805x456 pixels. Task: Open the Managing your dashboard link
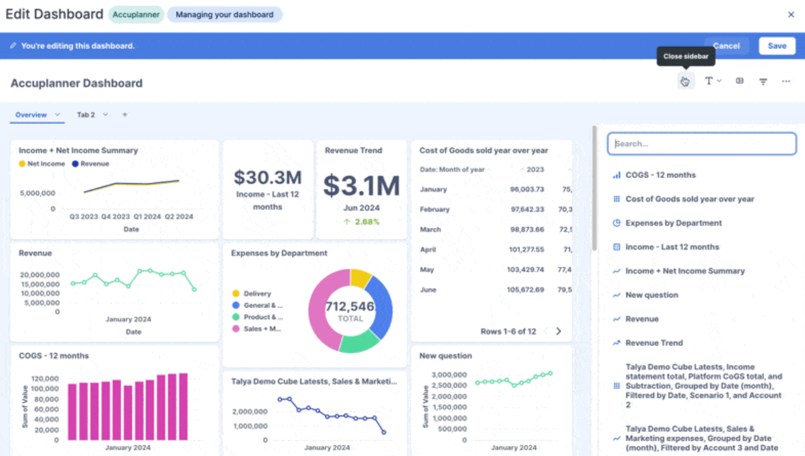pyautogui.click(x=225, y=14)
